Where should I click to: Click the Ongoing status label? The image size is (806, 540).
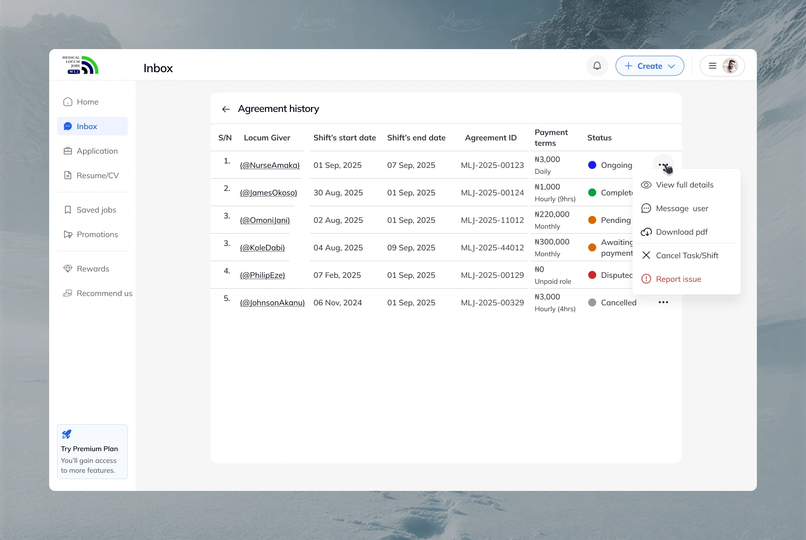click(616, 165)
